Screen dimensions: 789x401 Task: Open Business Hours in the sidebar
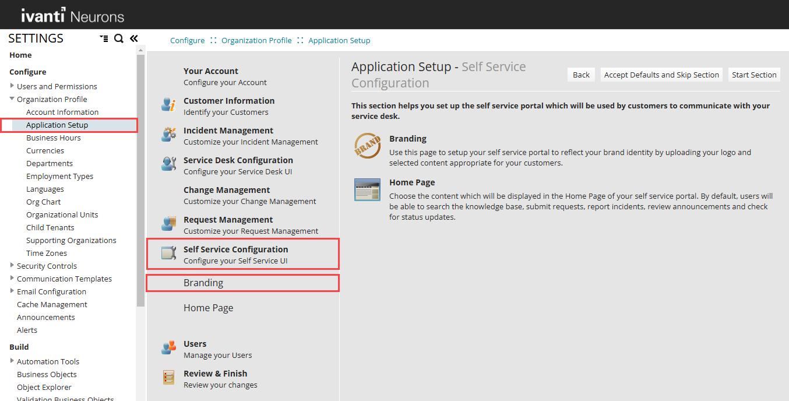point(53,138)
